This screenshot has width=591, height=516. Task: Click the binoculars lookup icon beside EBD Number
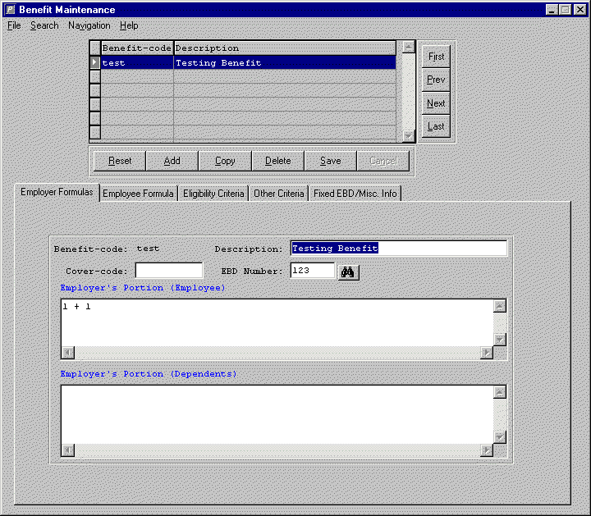[349, 272]
